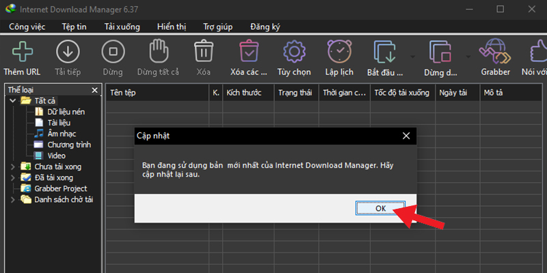Image resolution: width=547 pixels, height=273 pixels.
Task: Click the Tải tiếp resume icon
Action: 68,52
